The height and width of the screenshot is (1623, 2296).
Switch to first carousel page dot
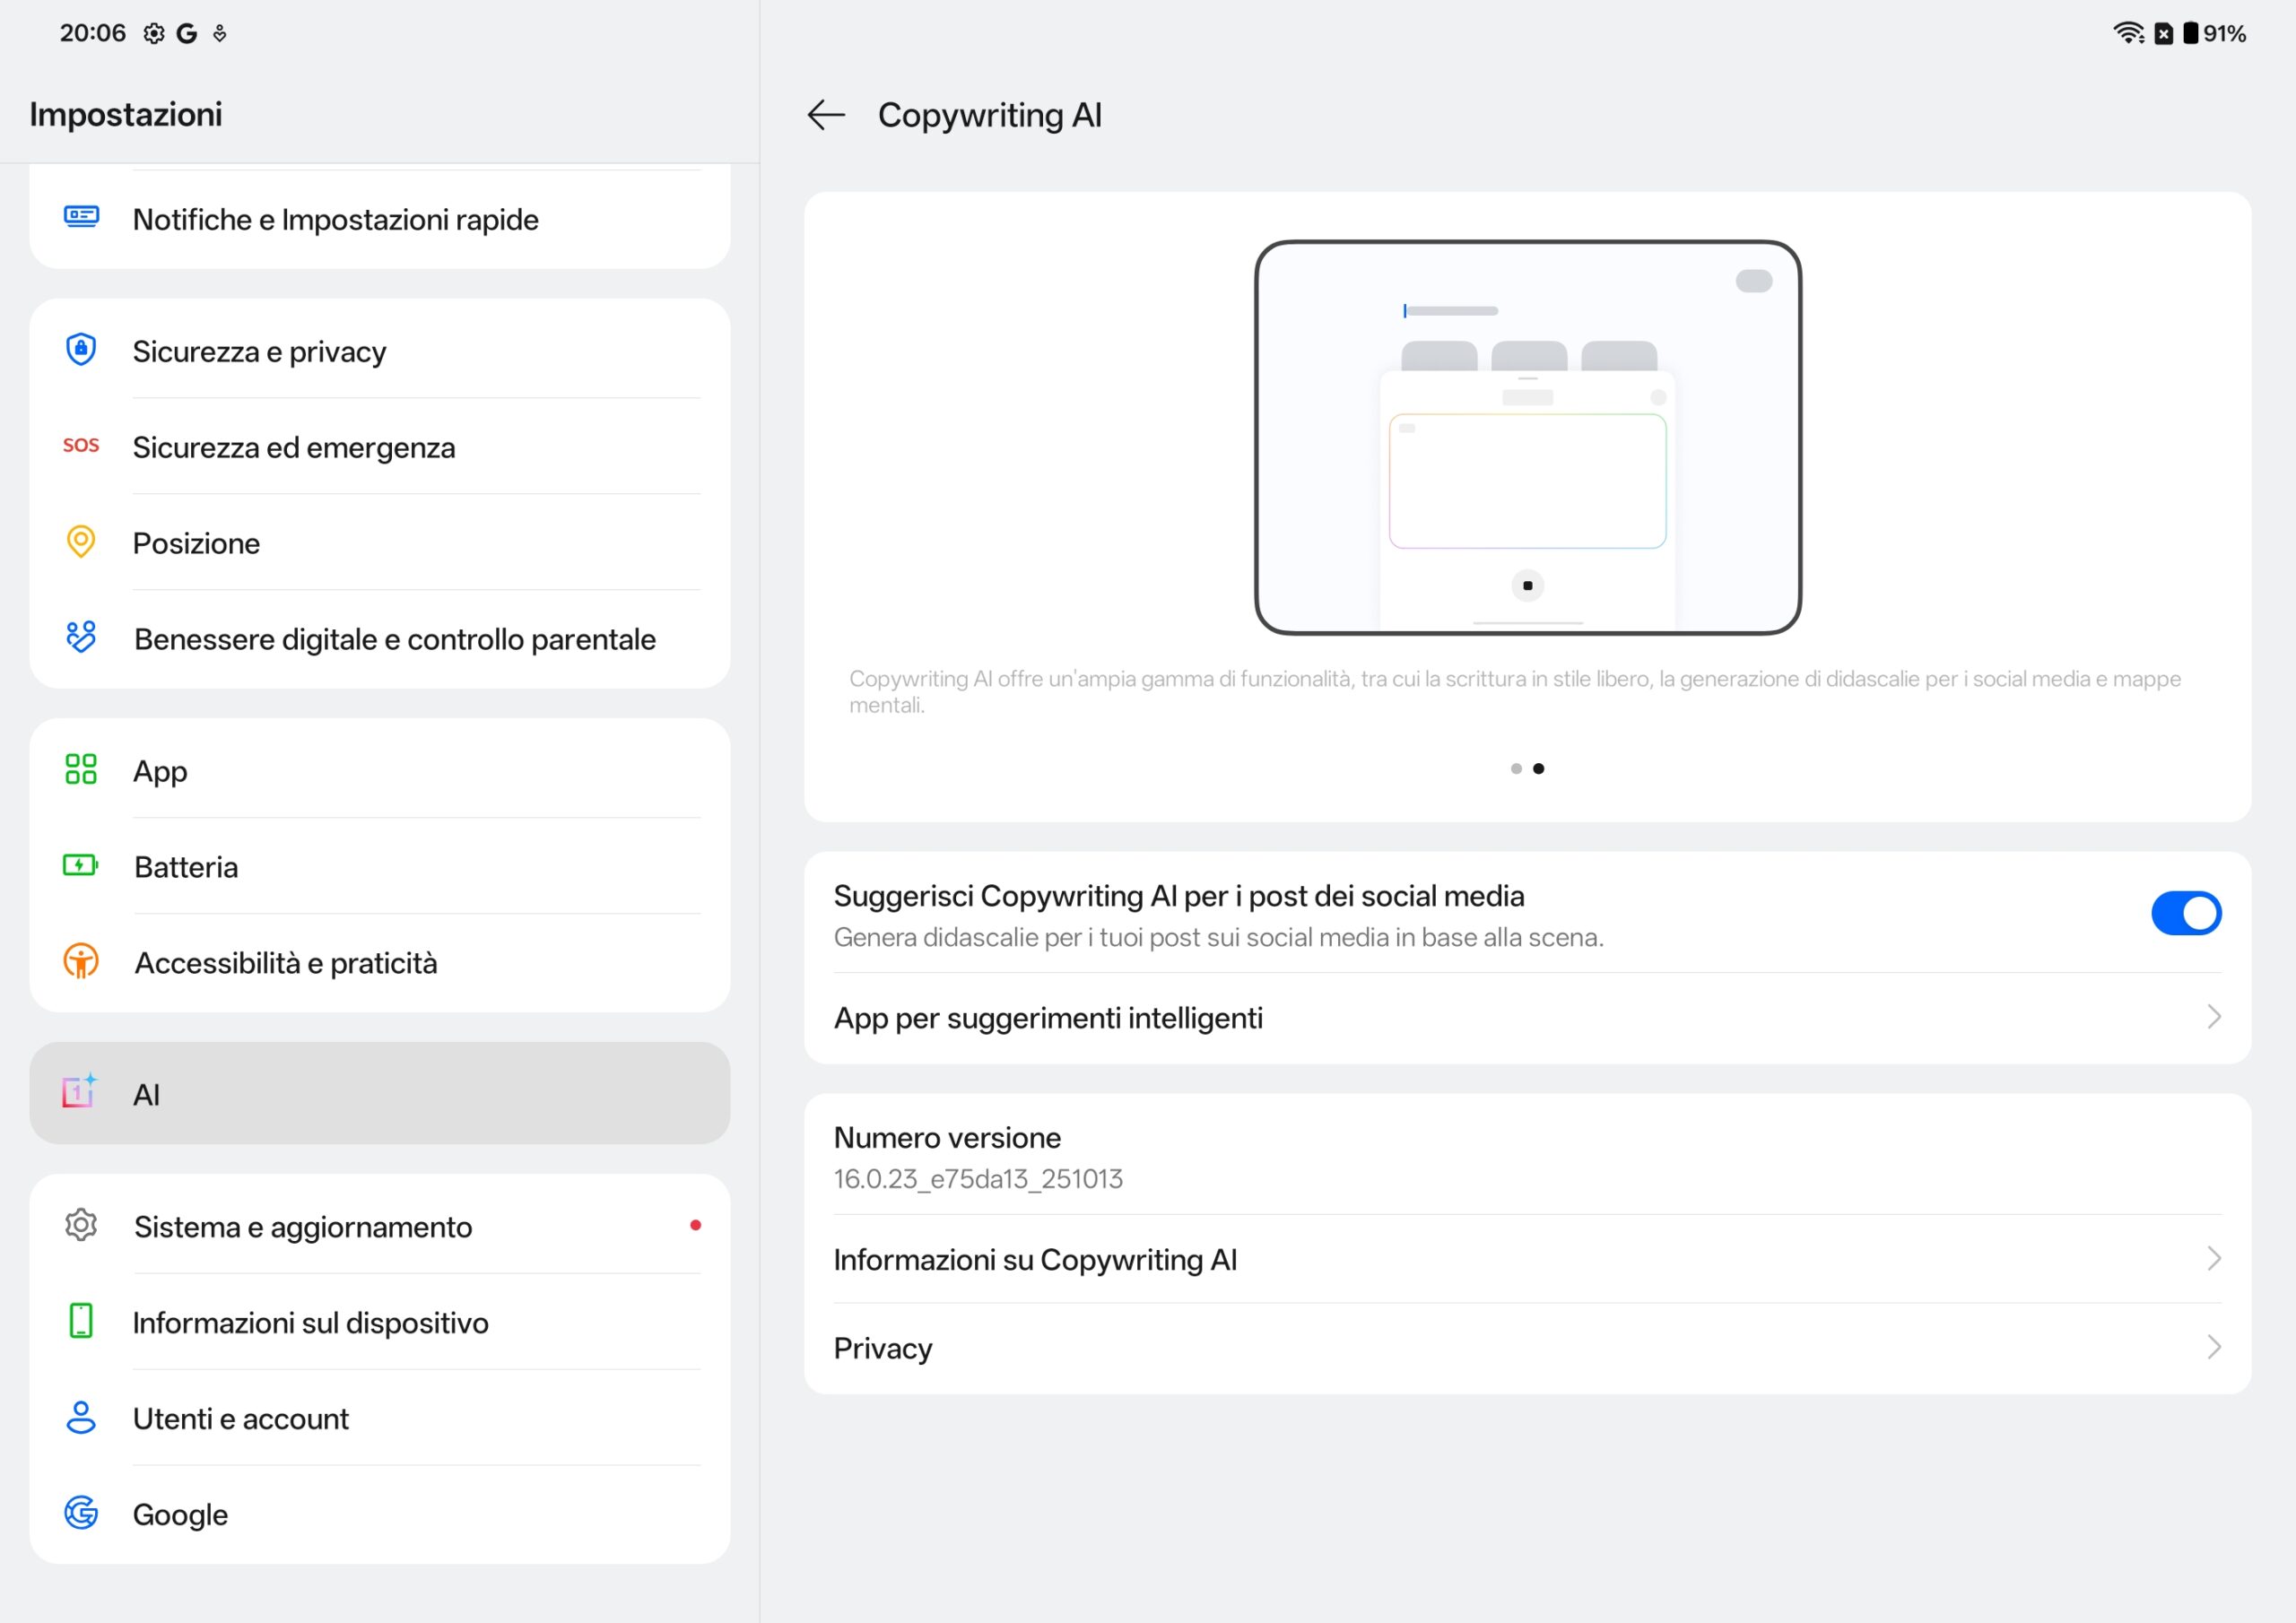coord(1516,769)
